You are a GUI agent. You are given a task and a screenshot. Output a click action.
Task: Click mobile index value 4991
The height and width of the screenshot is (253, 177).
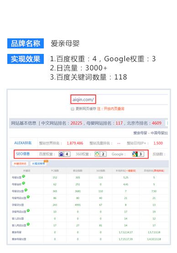[x=78, y=205]
